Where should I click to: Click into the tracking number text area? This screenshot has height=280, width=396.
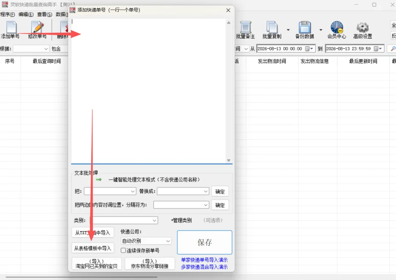click(x=148, y=91)
